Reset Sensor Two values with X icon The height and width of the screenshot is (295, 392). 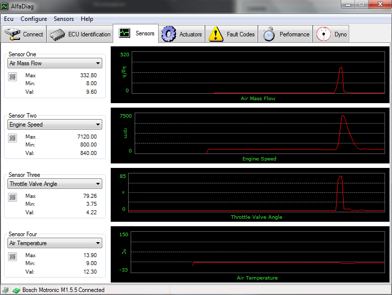(13, 138)
